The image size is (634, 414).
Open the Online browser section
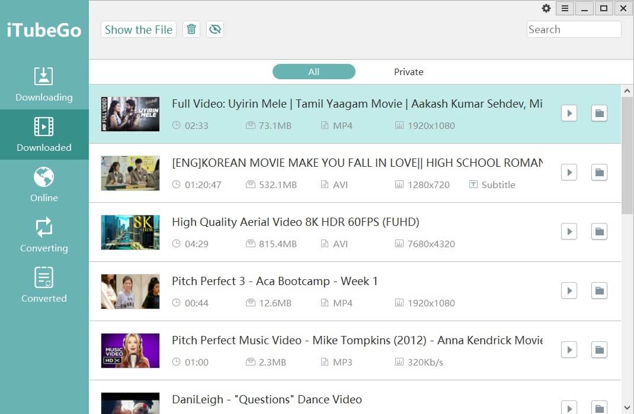pyautogui.click(x=44, y=185)
